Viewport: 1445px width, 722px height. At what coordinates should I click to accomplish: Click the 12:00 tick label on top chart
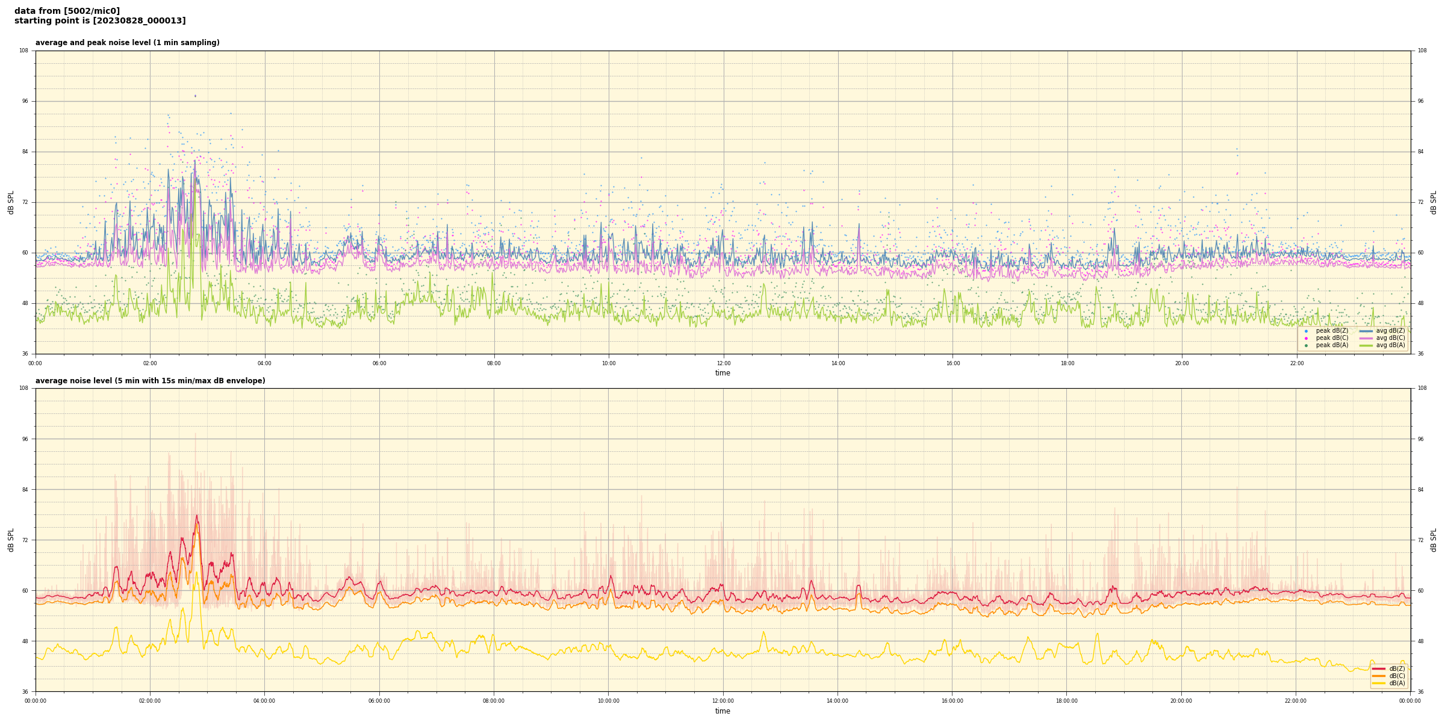click(x=723, y=363)
